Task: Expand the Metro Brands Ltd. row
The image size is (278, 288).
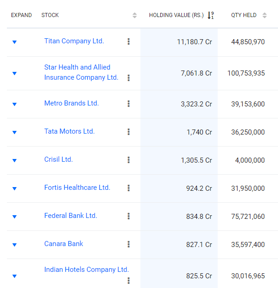Action: [14, 104]
